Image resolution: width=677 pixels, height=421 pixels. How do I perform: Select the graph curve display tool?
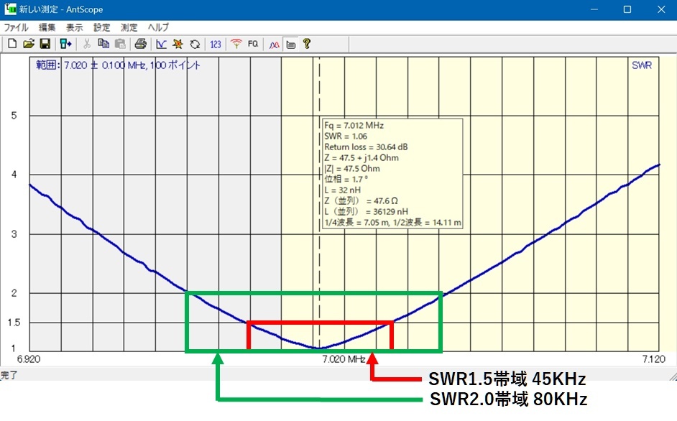(x=161, y=44)
